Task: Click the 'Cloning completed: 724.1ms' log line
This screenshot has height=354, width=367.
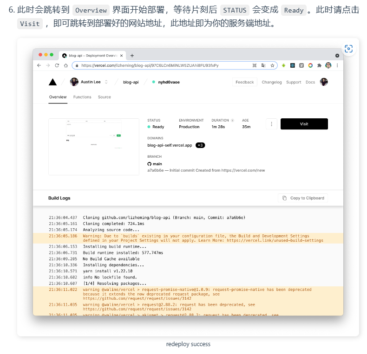Action: pyautogui.click(x=113, y=224)
